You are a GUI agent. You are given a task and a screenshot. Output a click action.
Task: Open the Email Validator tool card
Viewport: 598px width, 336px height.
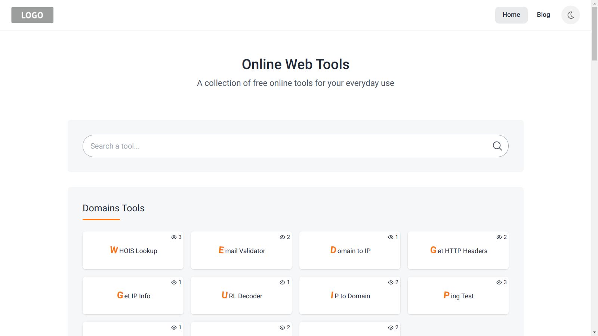(241, 251)
